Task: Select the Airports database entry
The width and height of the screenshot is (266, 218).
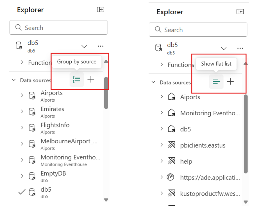Action: [52, 96]
